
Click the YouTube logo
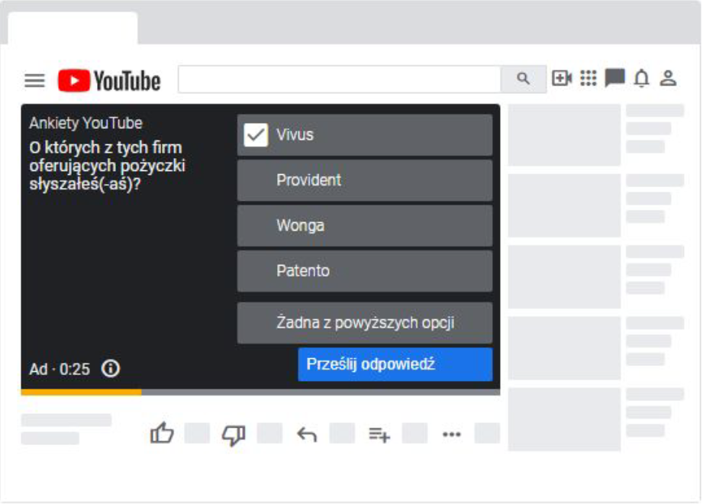pyautogui.click(x=109, y=81)
